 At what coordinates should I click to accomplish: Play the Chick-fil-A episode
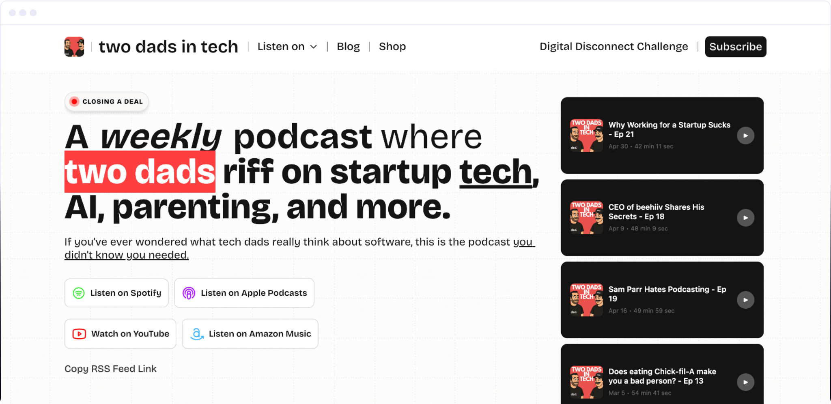745,382
